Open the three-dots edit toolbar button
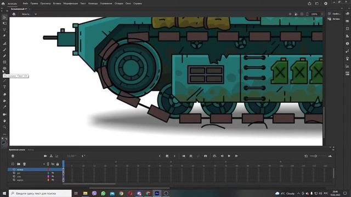This screenshot has height=197, width=351. (x=4, y=134)
